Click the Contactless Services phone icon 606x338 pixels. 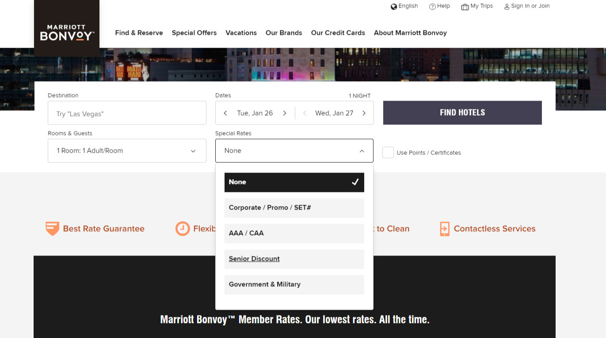[x=445, y=229]
